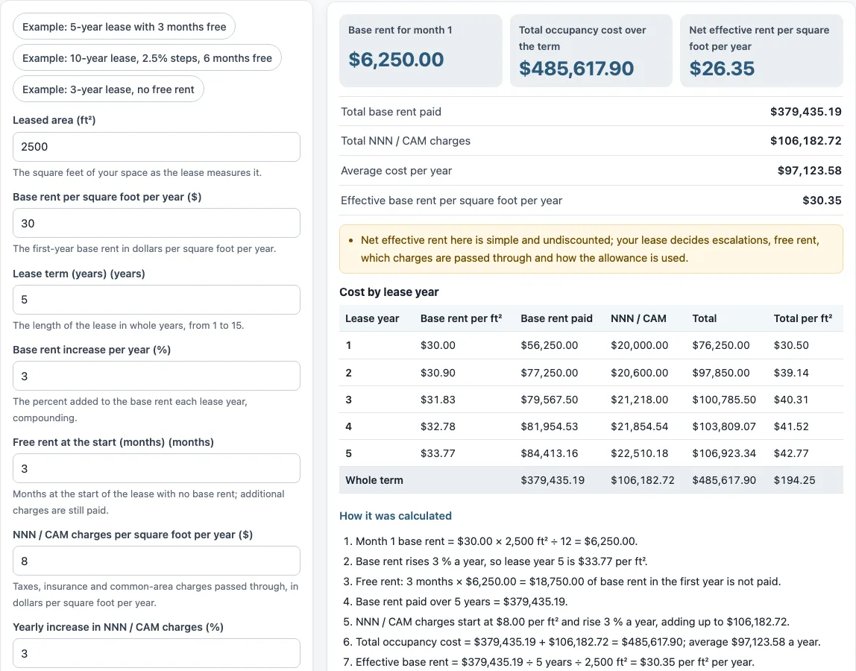Select month 1 base rent value $6,250.00

coord(396,60)
